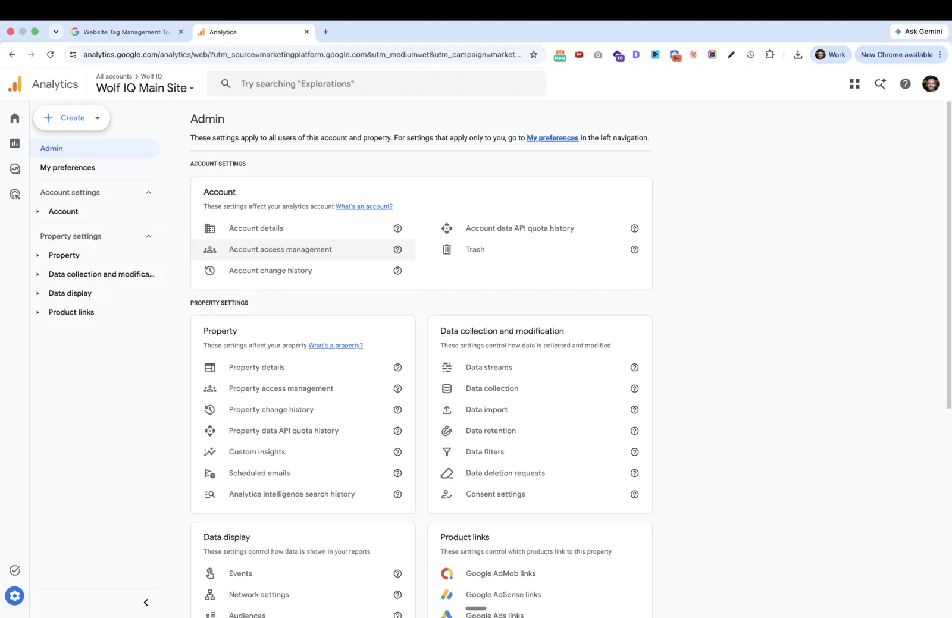Open Chrome downloads icon

(798, 55)
